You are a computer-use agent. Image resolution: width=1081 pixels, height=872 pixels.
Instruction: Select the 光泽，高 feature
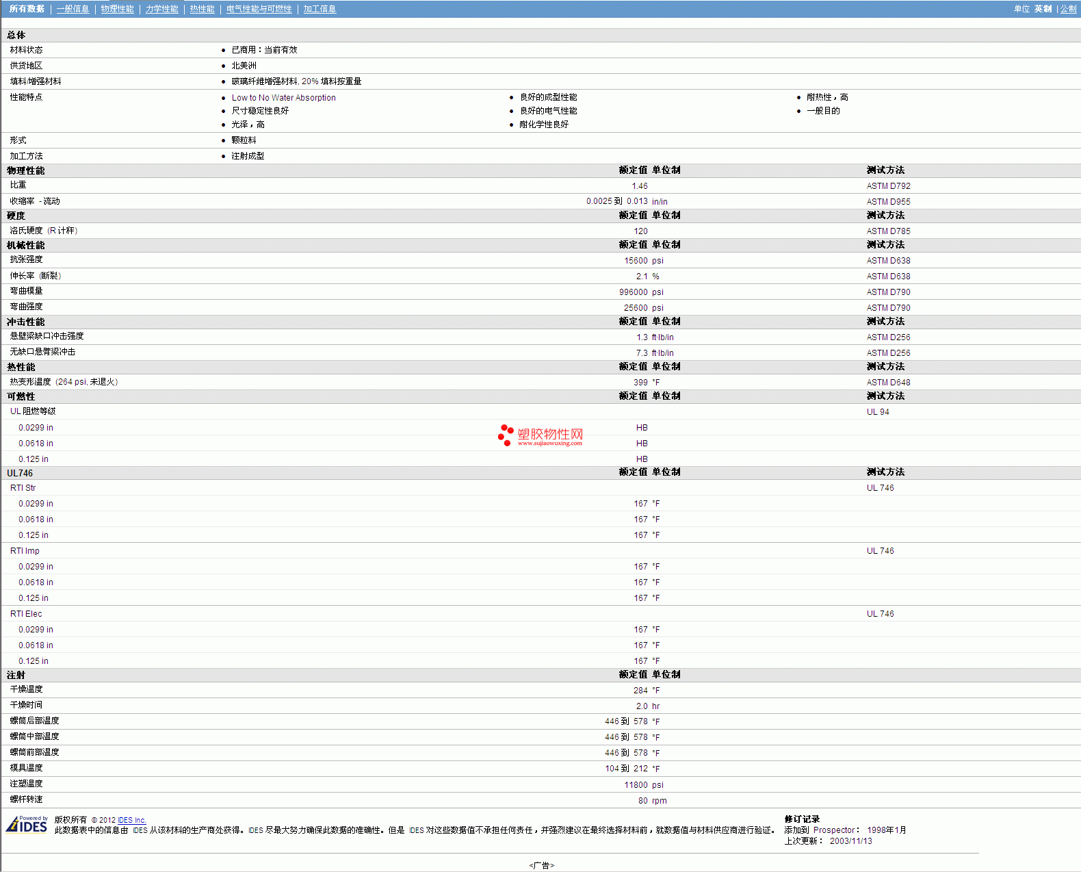tap(248, 125)
